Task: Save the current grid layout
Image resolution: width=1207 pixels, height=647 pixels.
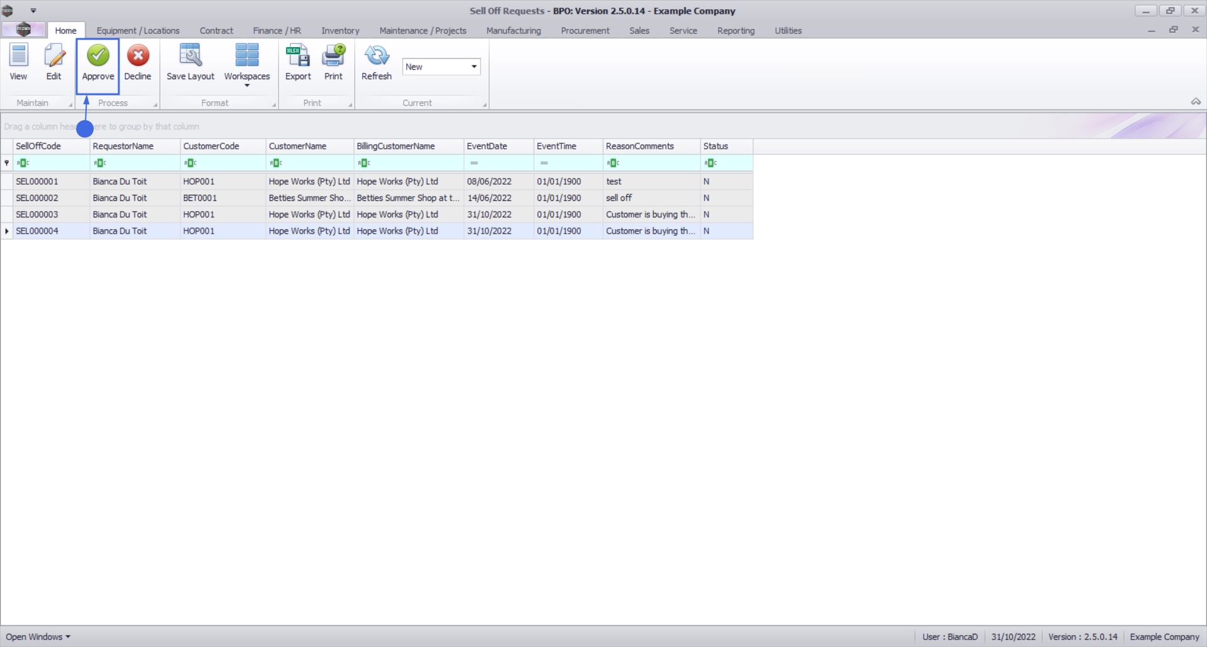Action: [x=190, y=63]
